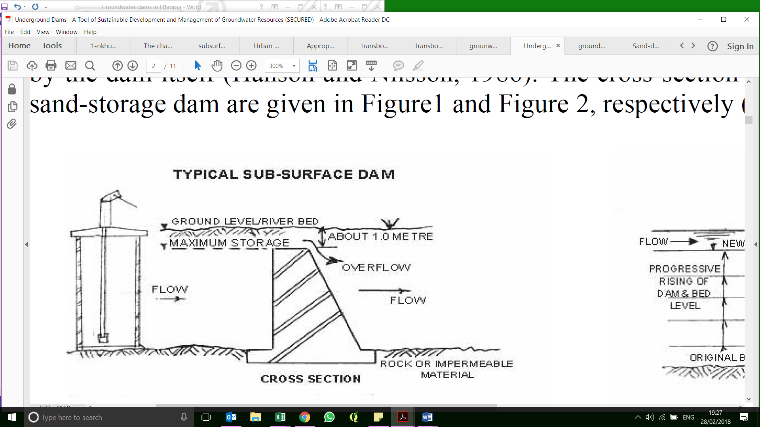Open the Window menu
Image resolution: width=760 pixels, height=427 pixels.
click(x=66, y=32)
